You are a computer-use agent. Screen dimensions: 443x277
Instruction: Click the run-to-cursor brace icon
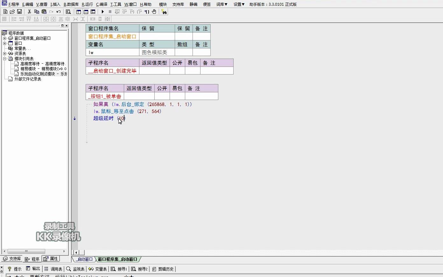146,12
